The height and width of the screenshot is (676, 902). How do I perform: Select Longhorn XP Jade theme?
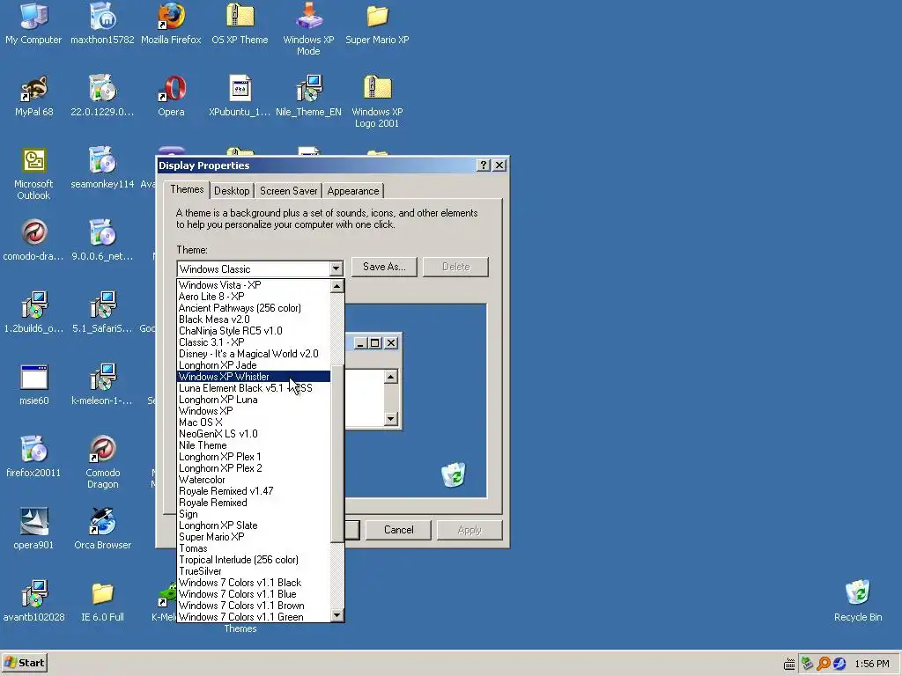[x=254, y=365]
